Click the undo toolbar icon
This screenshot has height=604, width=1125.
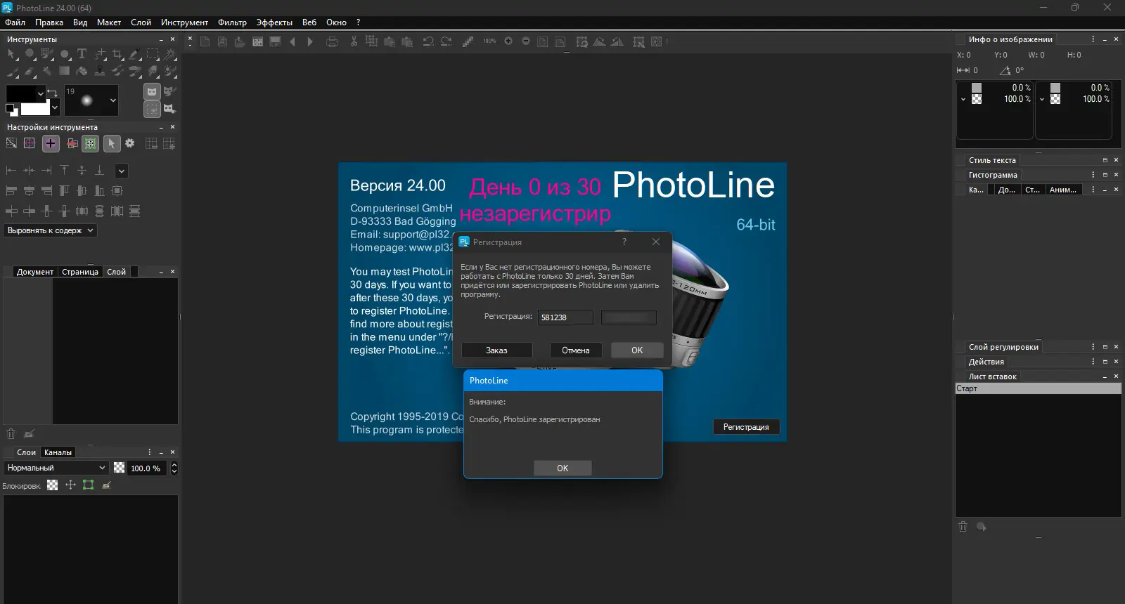point(427,42)
